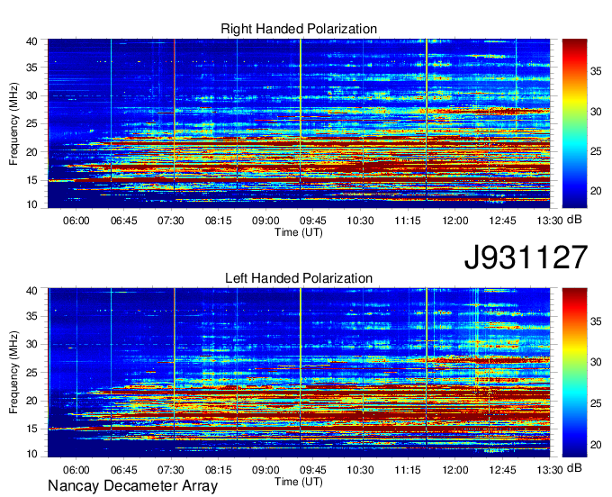Viewport: 612px width, 497px height.
Task: Click the 20 label on Left Handed colorbar
Action: coord(596,444)
